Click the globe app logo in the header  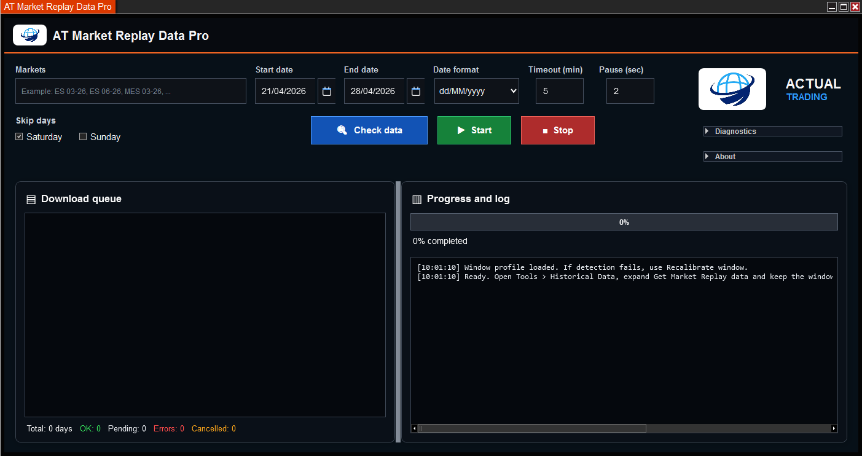point(29,35)
